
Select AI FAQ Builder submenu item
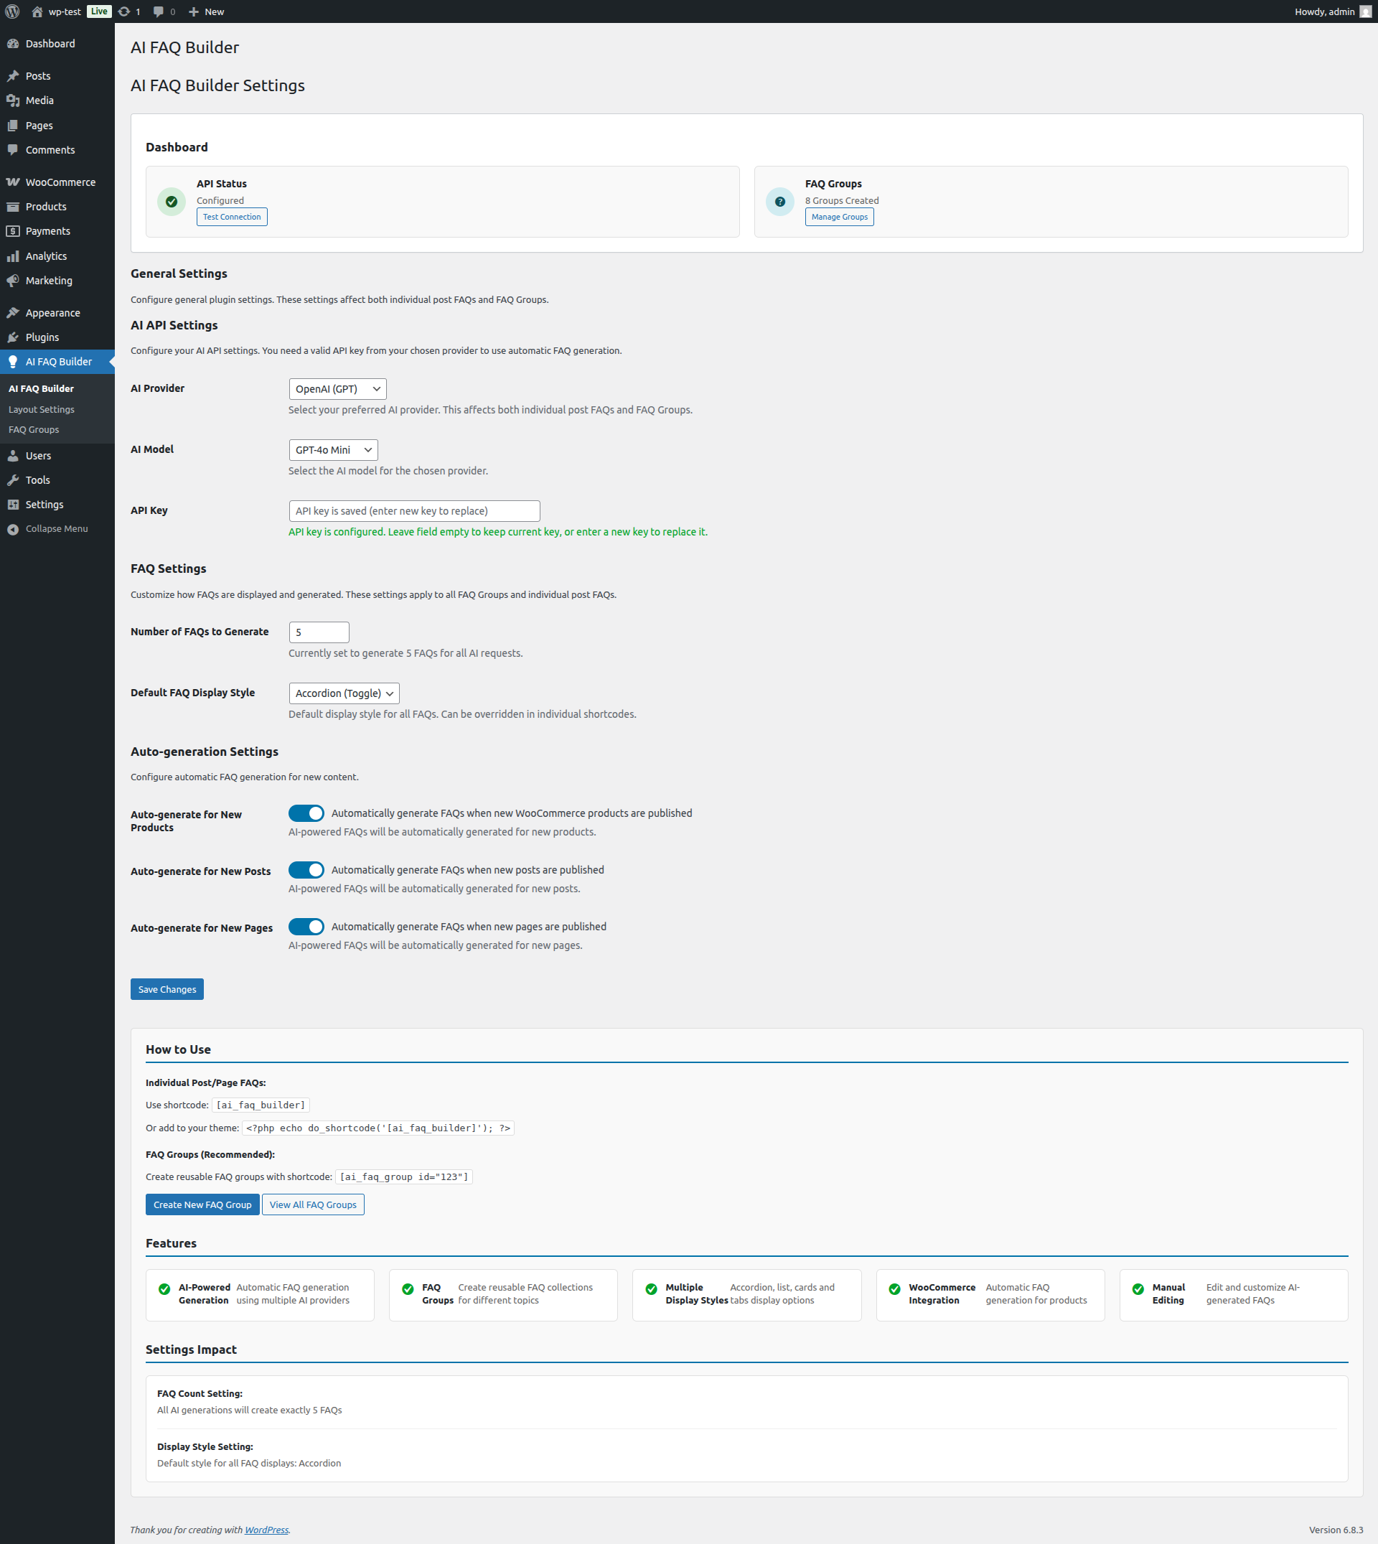coord(41,388)
